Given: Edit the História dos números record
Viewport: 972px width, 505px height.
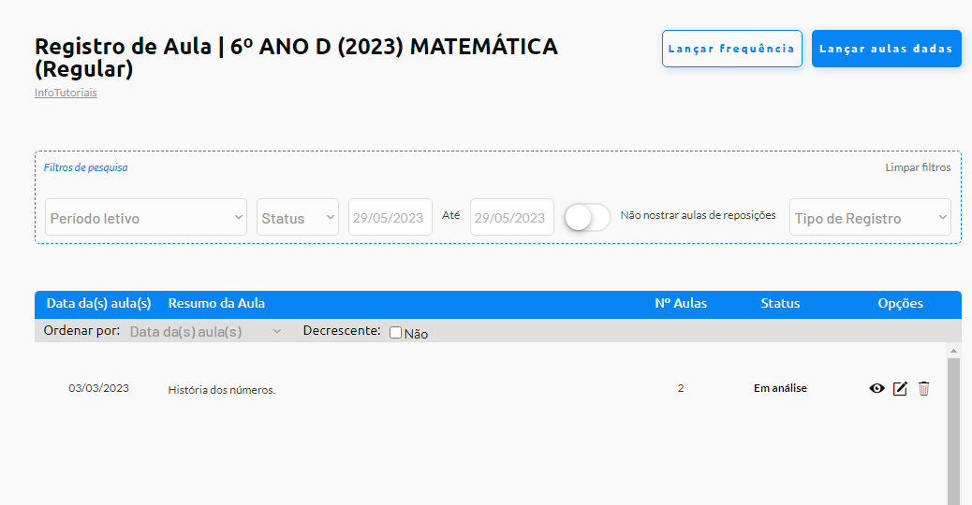Looking at the screenshot, I should 900,389.
